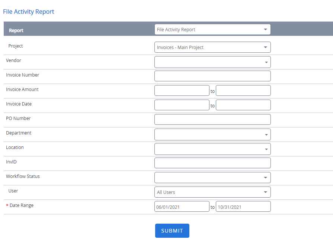Select the Invoice Date start field
The width and height of the screenshot is (333, 240).
[182, 105]
